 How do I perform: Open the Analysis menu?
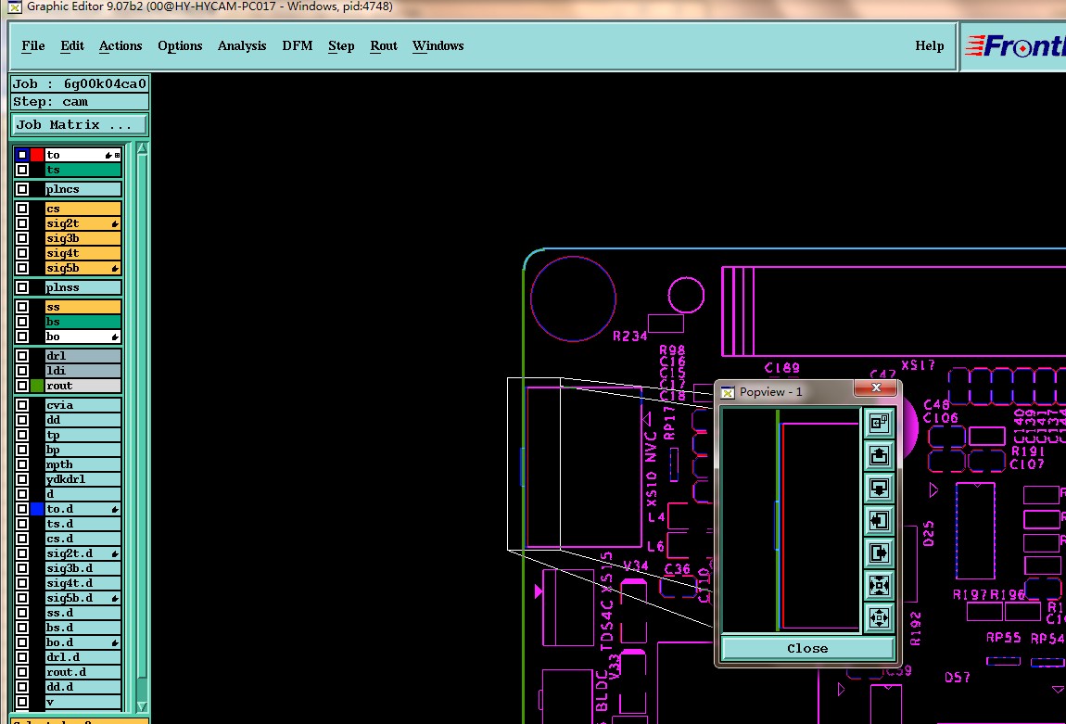click(x=242, y=45)
